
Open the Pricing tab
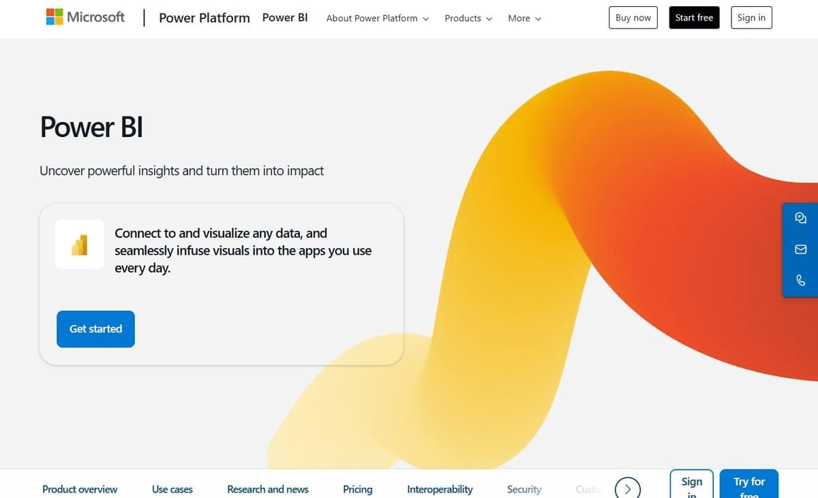coord(358,489)
